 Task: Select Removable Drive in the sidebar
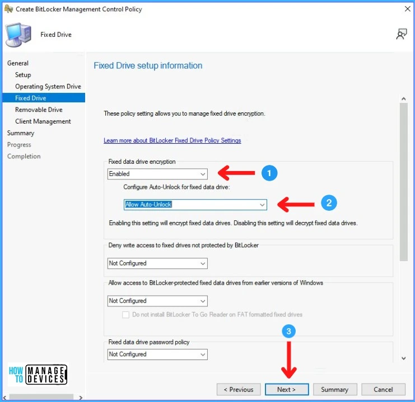[39, 110]
